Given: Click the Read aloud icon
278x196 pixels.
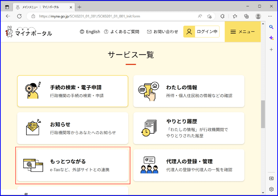Looking at the screenshot, I should (x=200, y=16).
